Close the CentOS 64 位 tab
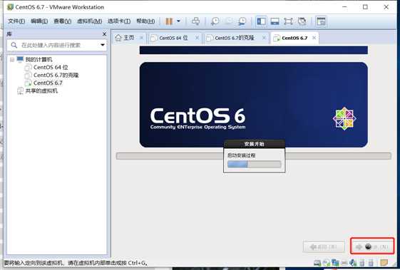Screen dimensions: 400x270 [x=197, y=38]
